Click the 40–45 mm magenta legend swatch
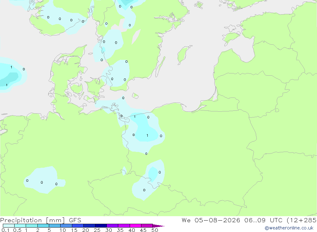Screen dimensions: 317x232 (135, 226)
